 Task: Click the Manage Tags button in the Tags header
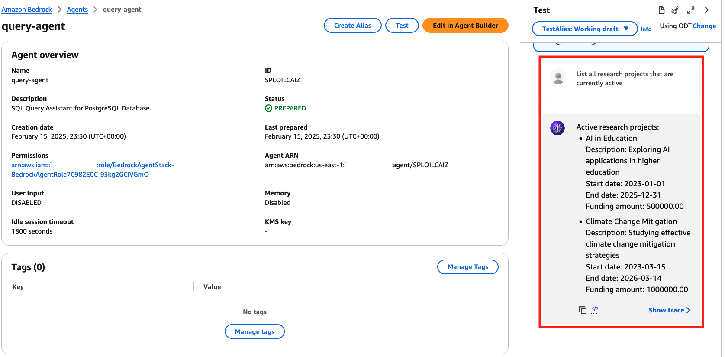(x=468, y=267)
